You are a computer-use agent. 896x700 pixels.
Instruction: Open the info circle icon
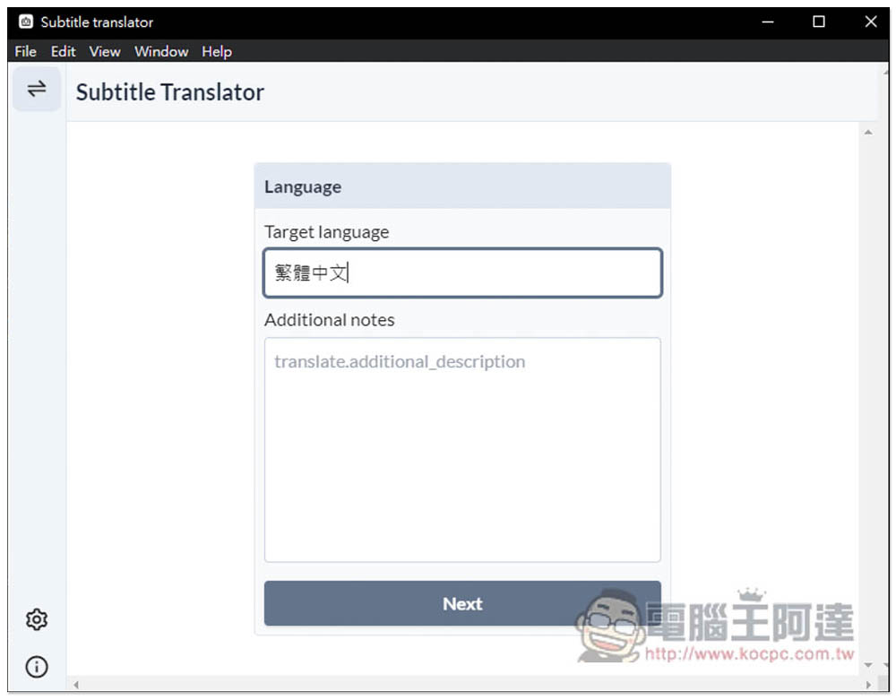(37, 666)
